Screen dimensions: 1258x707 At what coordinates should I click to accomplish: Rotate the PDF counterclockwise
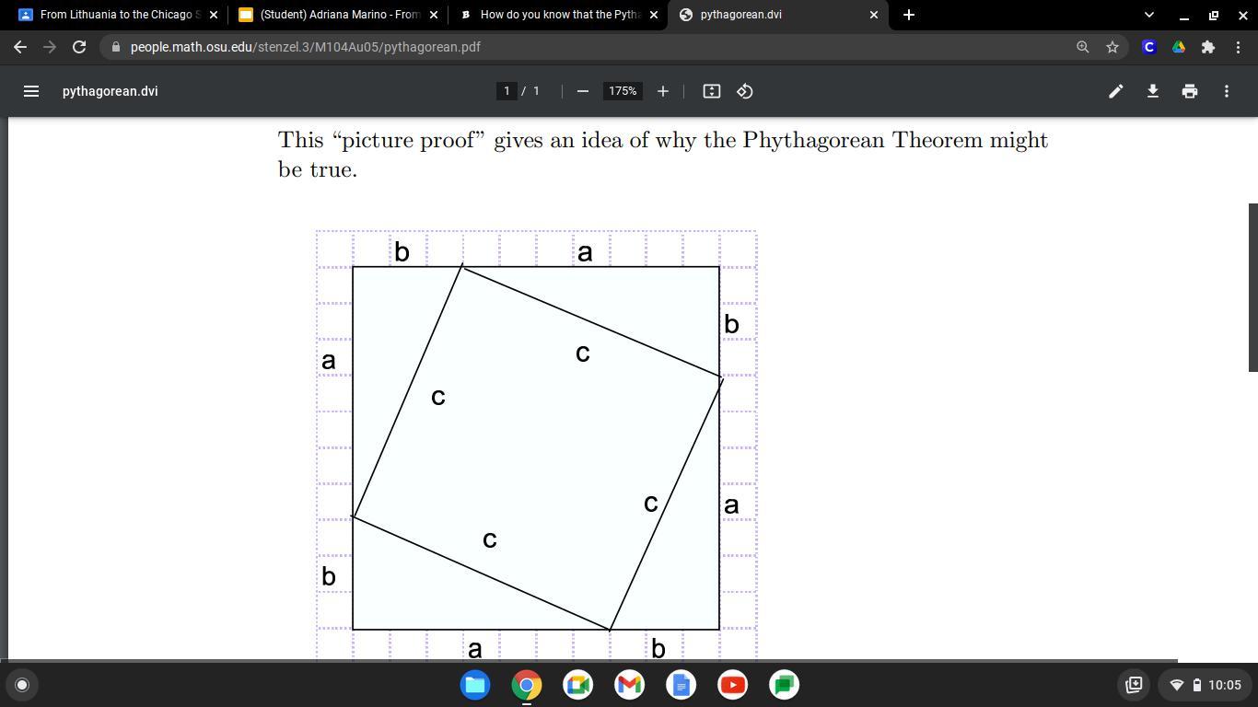pos(745,91)
